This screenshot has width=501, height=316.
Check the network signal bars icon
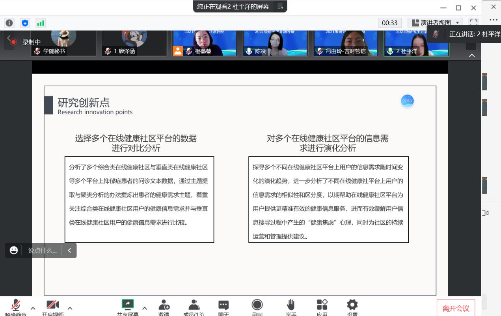(41, 23)
